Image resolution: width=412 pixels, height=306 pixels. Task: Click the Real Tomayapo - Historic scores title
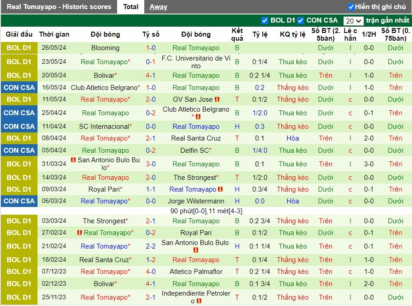[x=59, y=7]
